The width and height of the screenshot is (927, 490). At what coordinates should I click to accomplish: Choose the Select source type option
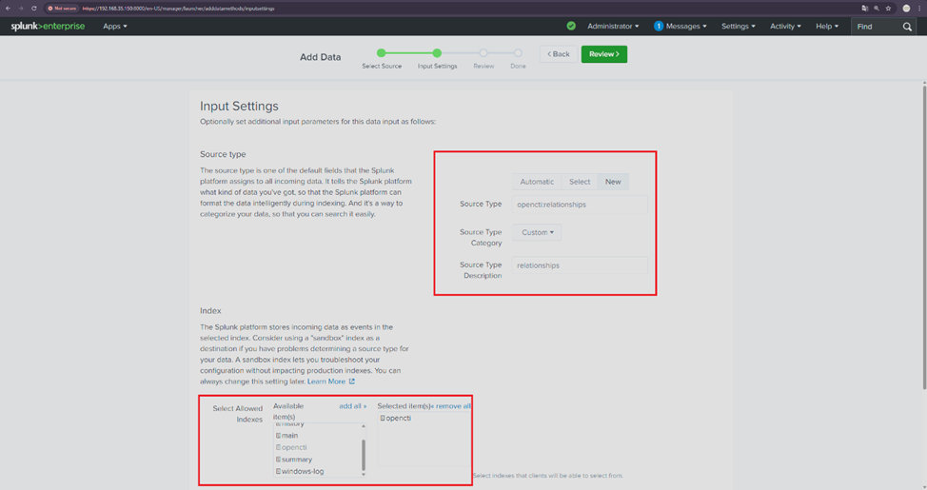click(x=580, y=182)
